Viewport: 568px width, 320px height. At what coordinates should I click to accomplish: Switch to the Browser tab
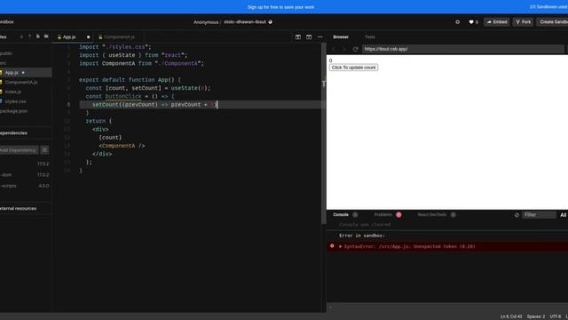341,37
